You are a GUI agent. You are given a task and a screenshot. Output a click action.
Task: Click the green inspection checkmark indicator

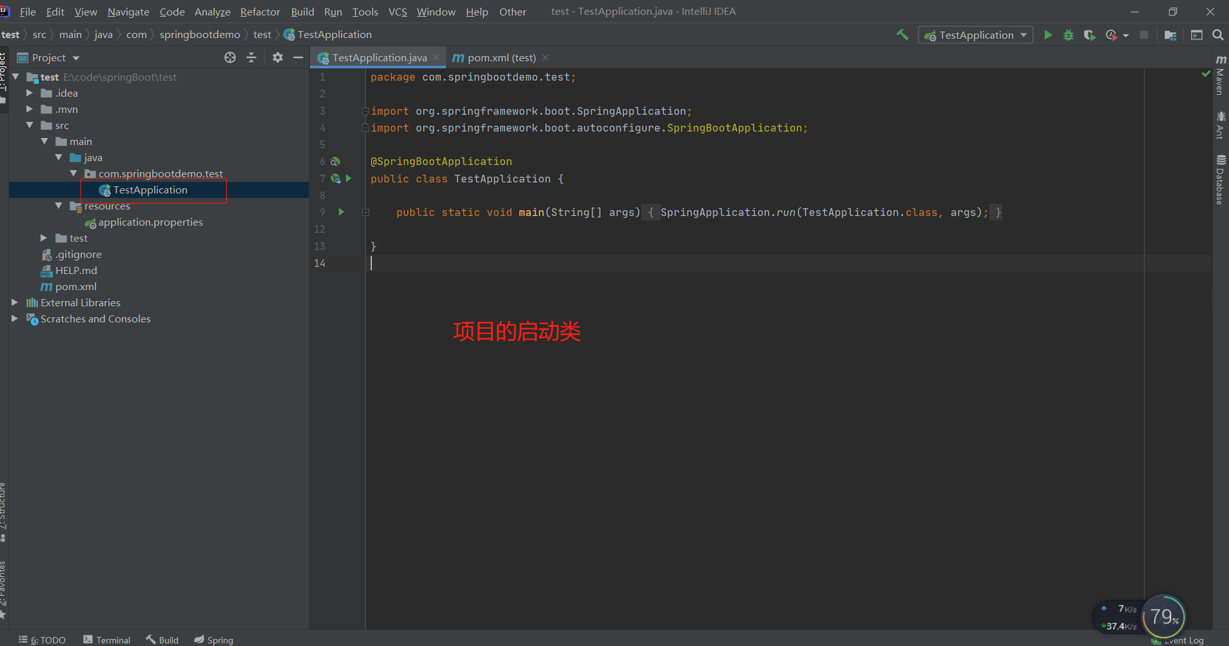pyautogui.click(x=1206, y=74)
